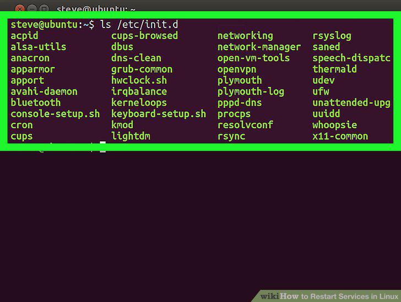Select the "pppd-dns" entry
This screenshot has height=302, width=401.
pyautogui.click(x=240, y=103)
